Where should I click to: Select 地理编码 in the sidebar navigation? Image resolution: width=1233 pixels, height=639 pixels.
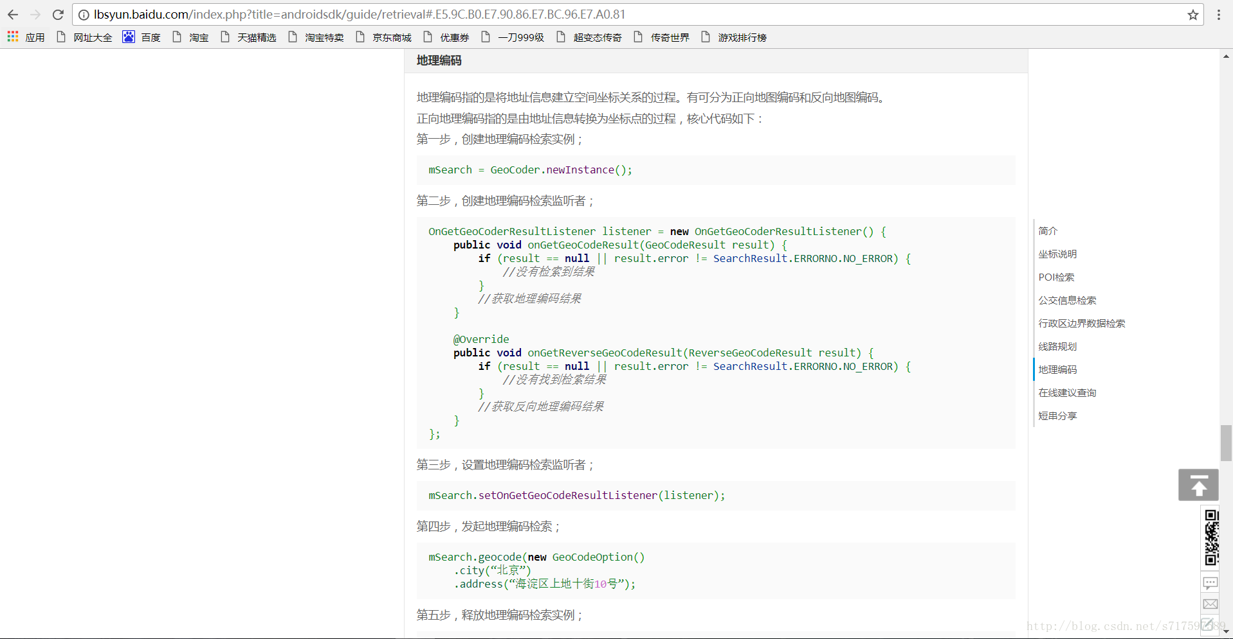tap(1057, 369)
